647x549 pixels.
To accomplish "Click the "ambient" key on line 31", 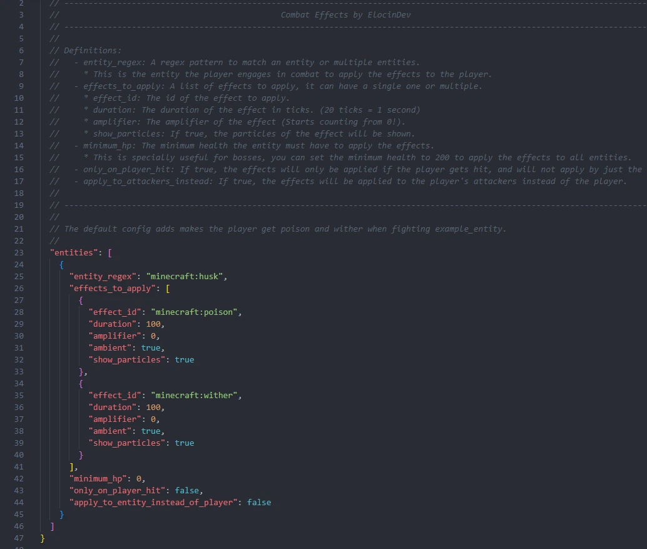I will pos(110,348).
